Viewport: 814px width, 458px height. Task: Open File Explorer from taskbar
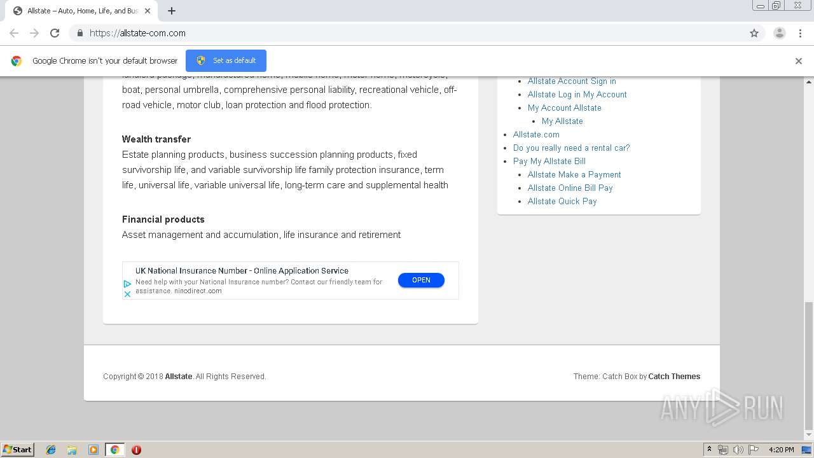tap(72, 450)
